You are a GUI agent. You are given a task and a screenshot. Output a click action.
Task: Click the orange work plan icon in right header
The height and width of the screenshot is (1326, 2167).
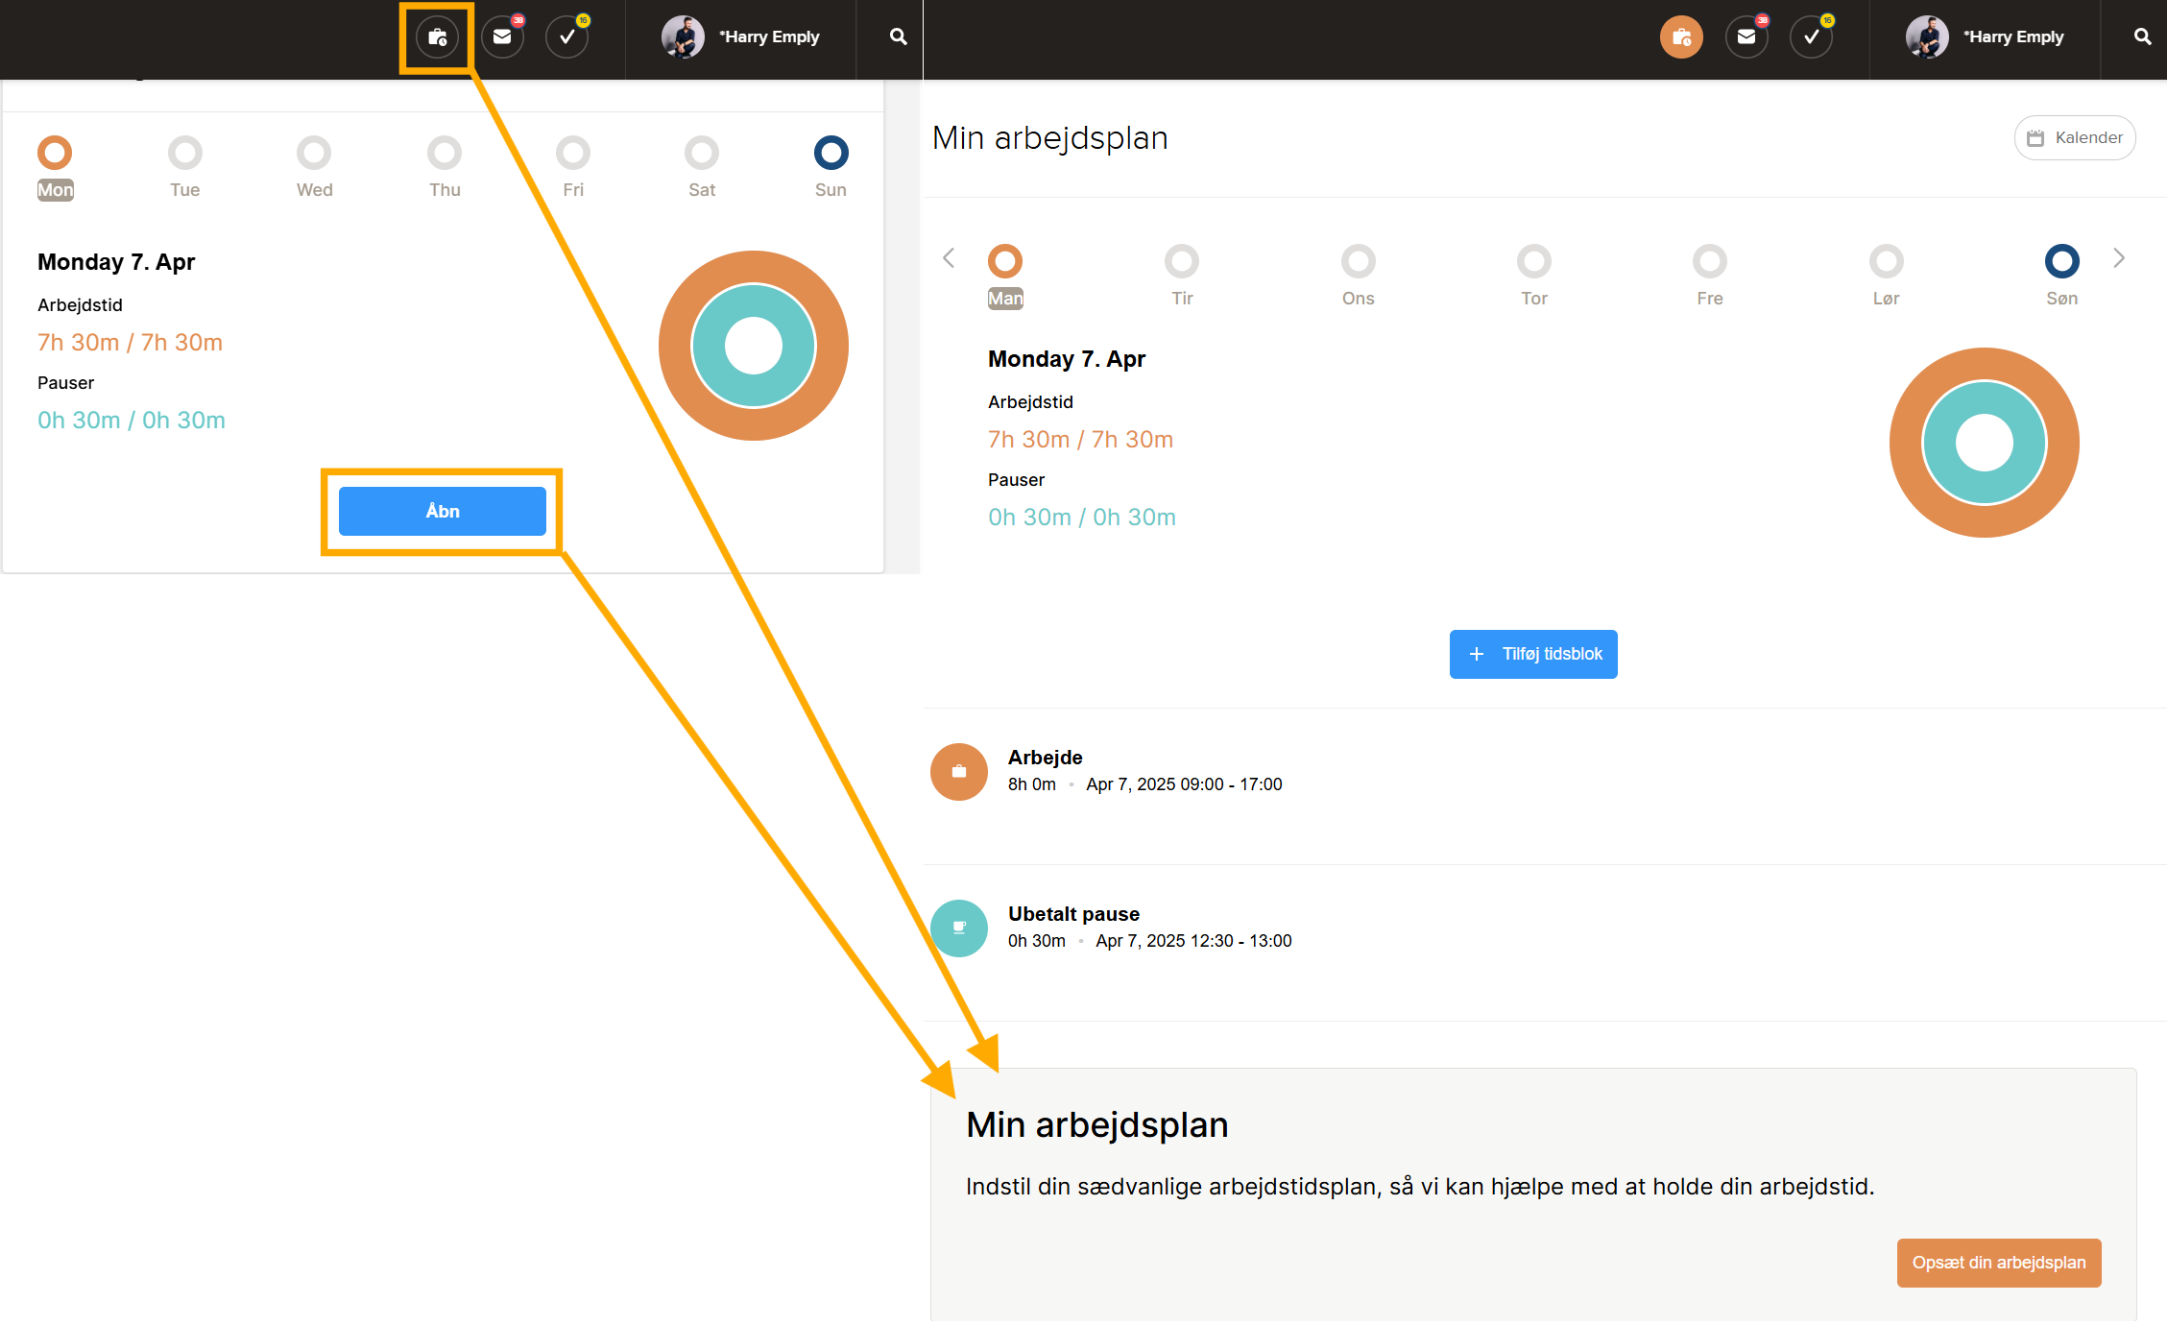[x=1681, y=37]
